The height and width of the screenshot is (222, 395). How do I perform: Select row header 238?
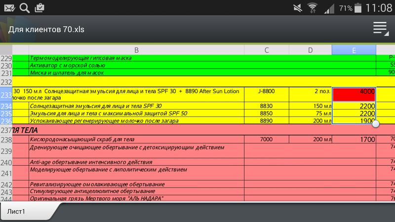[6, 140]
